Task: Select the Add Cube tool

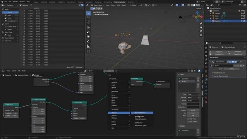Action: click(88, 51)
